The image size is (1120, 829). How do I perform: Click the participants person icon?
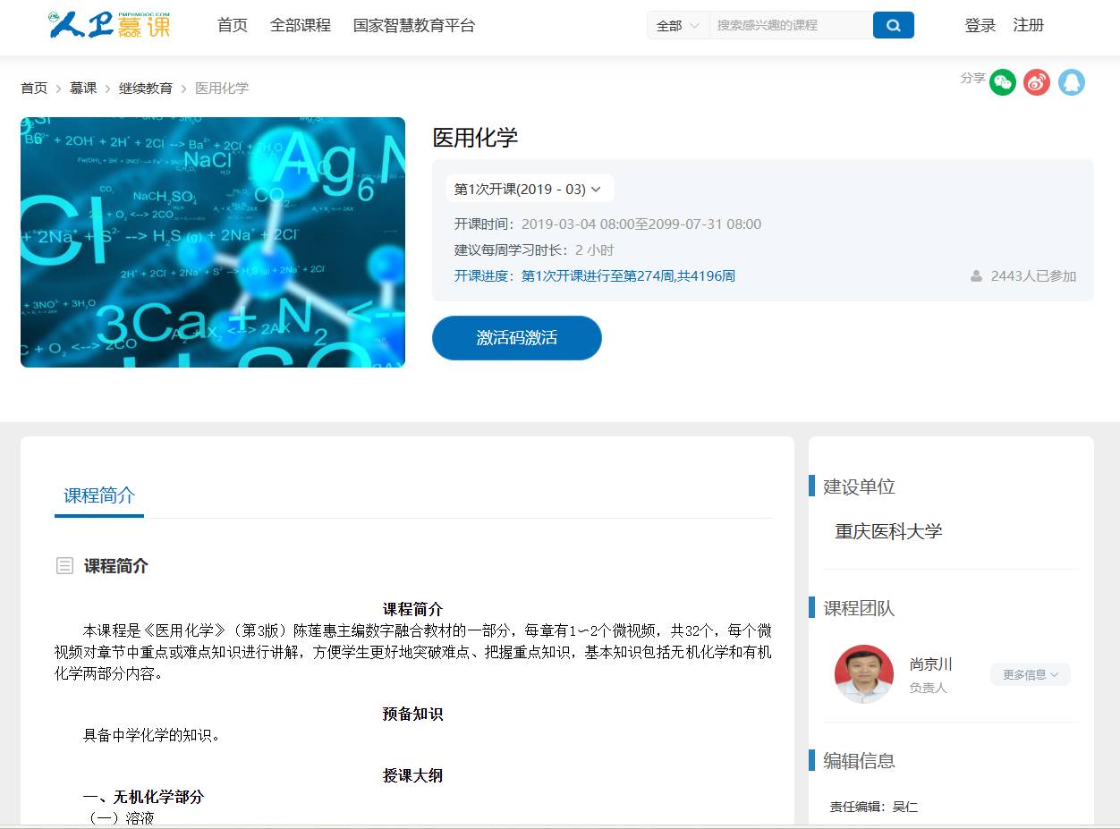point(976,276)
